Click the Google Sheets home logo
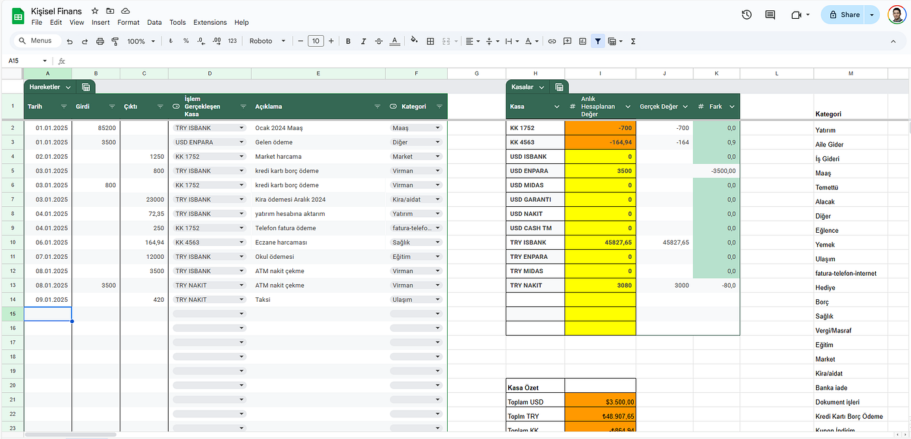Viewport: 911px width, 439px height. coord(17,15)
